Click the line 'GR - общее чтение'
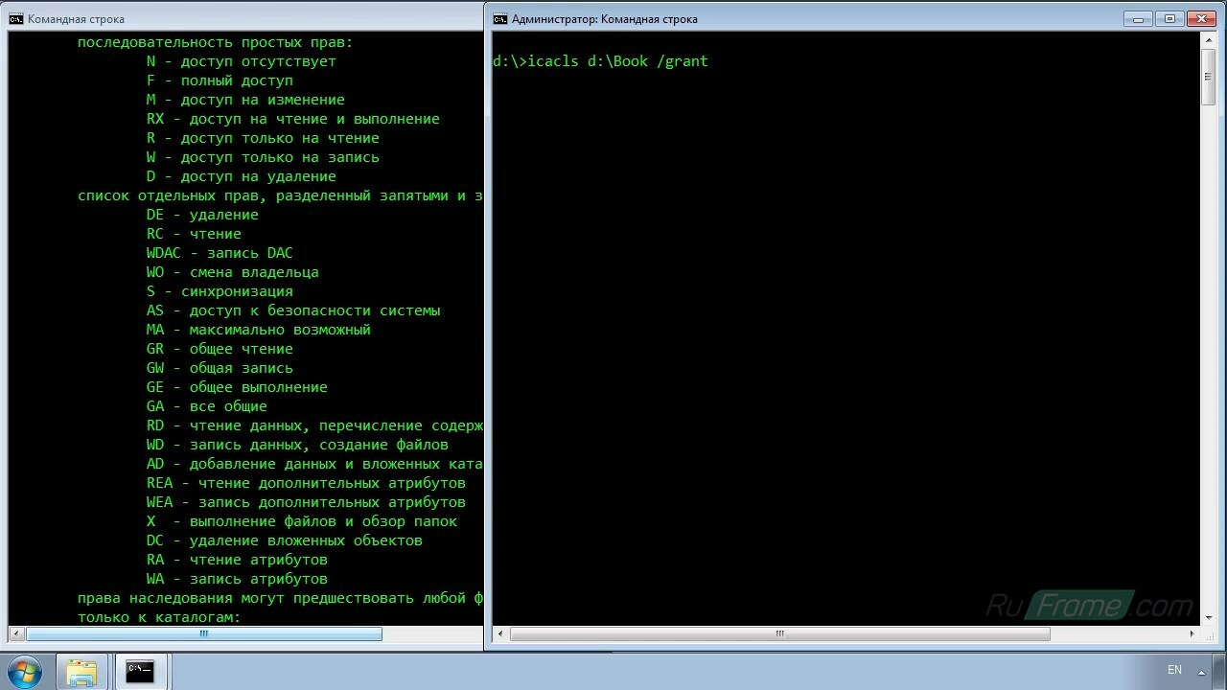Image resolution: width=1227 pixels, height=690 pixels. click(220, 349)
